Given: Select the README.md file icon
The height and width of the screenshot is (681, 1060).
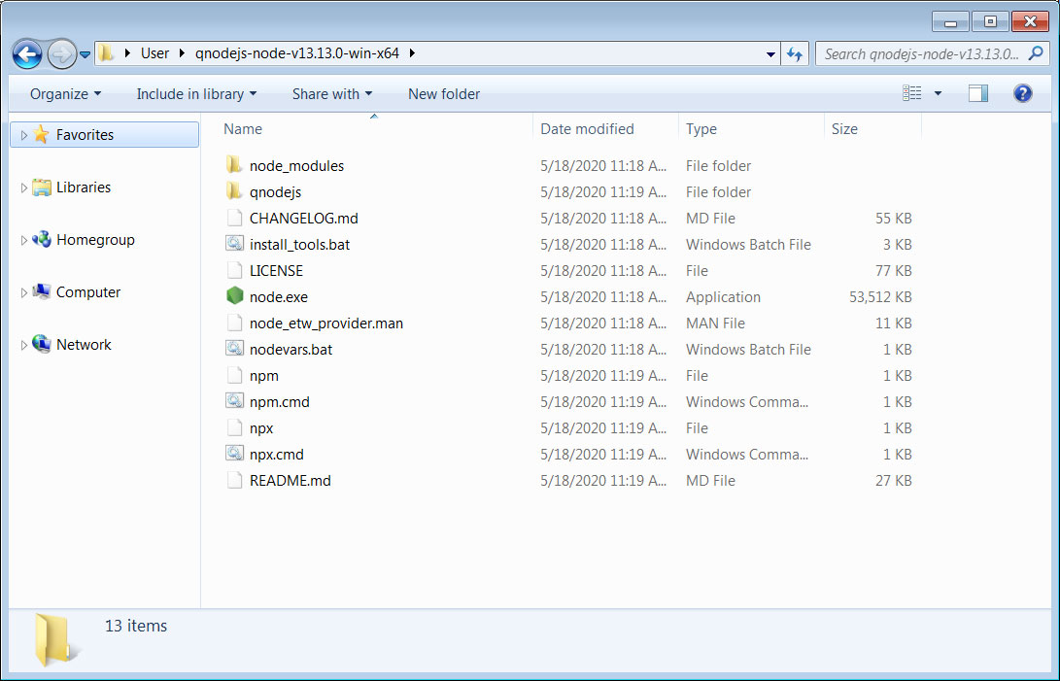Looking at the screenshot, I should pyautogui.click(x=234, y=480).
